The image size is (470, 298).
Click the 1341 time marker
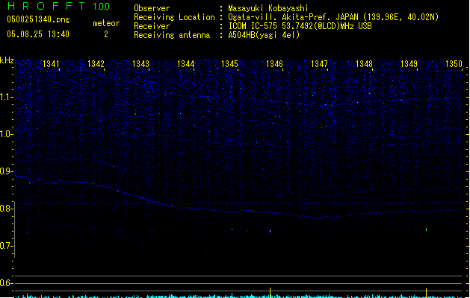(52, 65)
